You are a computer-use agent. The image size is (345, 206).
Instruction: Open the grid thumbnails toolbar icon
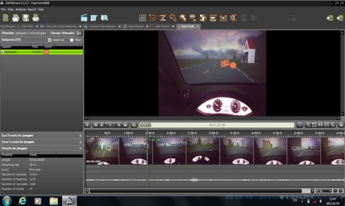tap(142, 18)
